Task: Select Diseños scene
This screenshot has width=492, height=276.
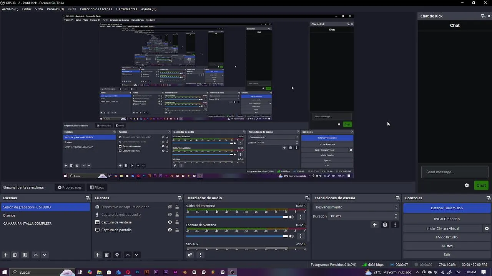Action: 45,215
